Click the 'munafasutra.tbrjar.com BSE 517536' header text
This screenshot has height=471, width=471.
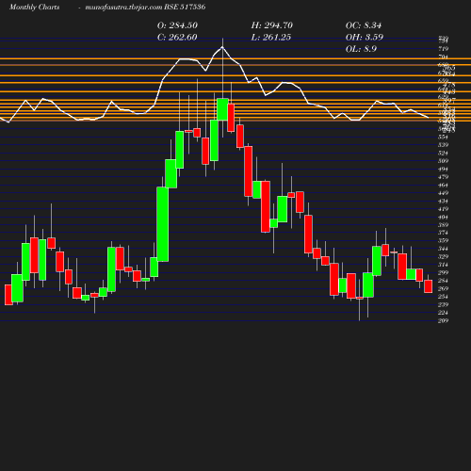click(x=145, y=7)
